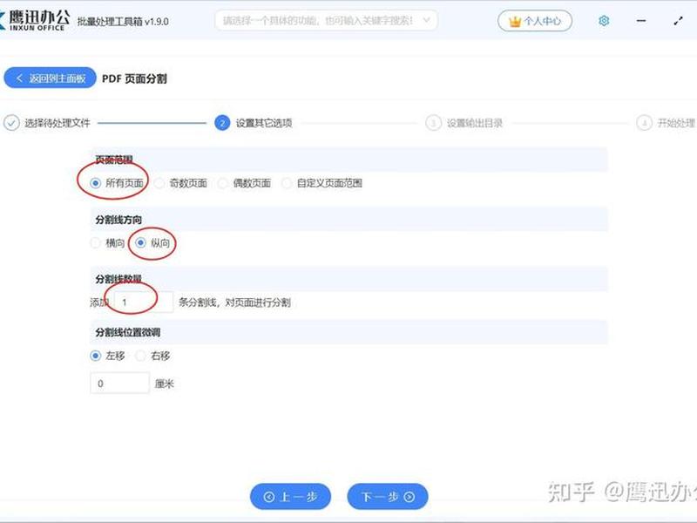
Task: Select the 偶数页面 radio option
Action: point(223,183)
